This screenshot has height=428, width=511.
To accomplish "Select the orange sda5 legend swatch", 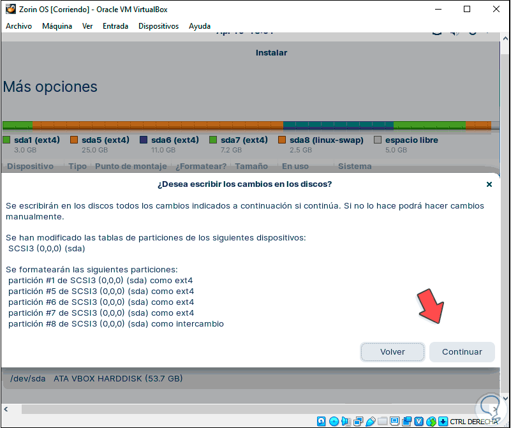I will pyautogui.click(x=74, y=140).
